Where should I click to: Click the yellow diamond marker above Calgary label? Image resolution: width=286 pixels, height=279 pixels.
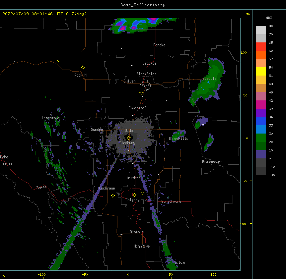(134, 195)
